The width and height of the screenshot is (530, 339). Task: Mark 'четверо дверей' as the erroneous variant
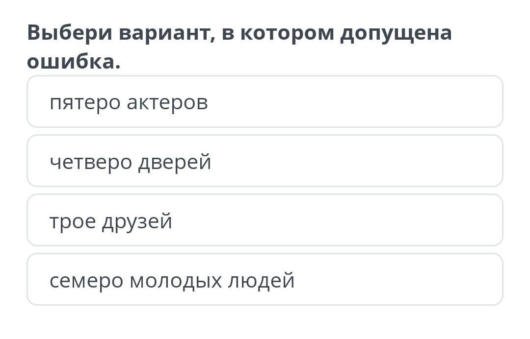click(x=265, y=161)
